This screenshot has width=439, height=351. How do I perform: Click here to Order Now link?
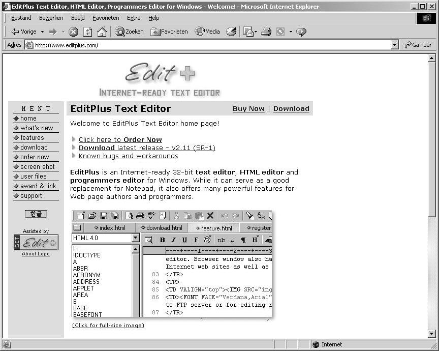pyautogui.click(x=120, y=139)
